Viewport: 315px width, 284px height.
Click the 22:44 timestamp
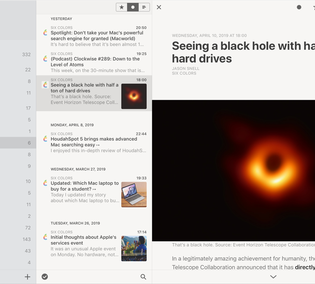point(141,134)
